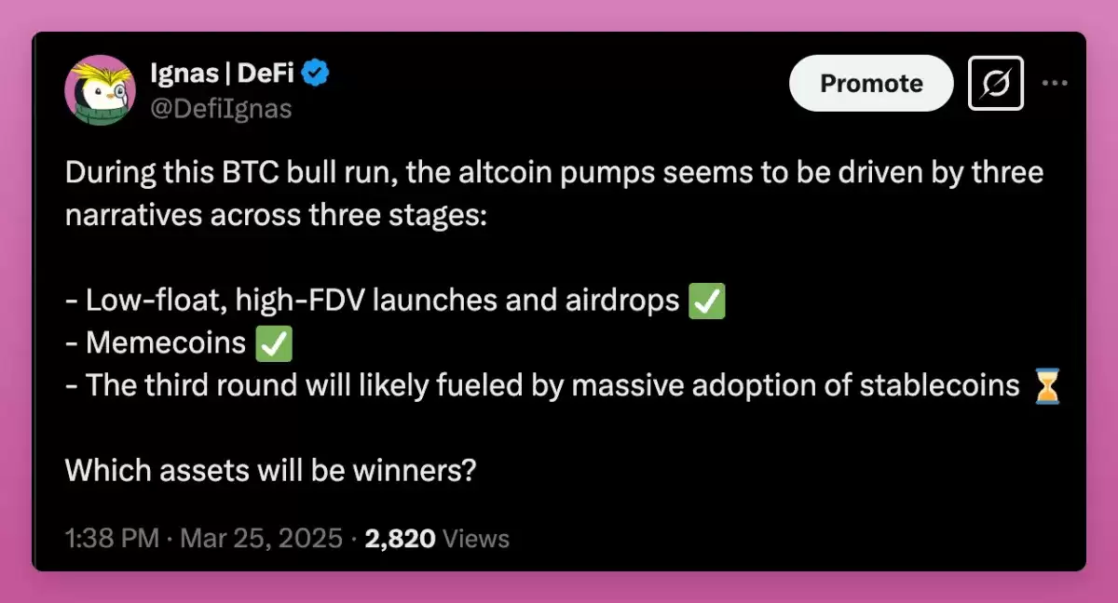Open the 1:38 PM timestamp link
1118x603 pixels.
[x=112, y=538]
